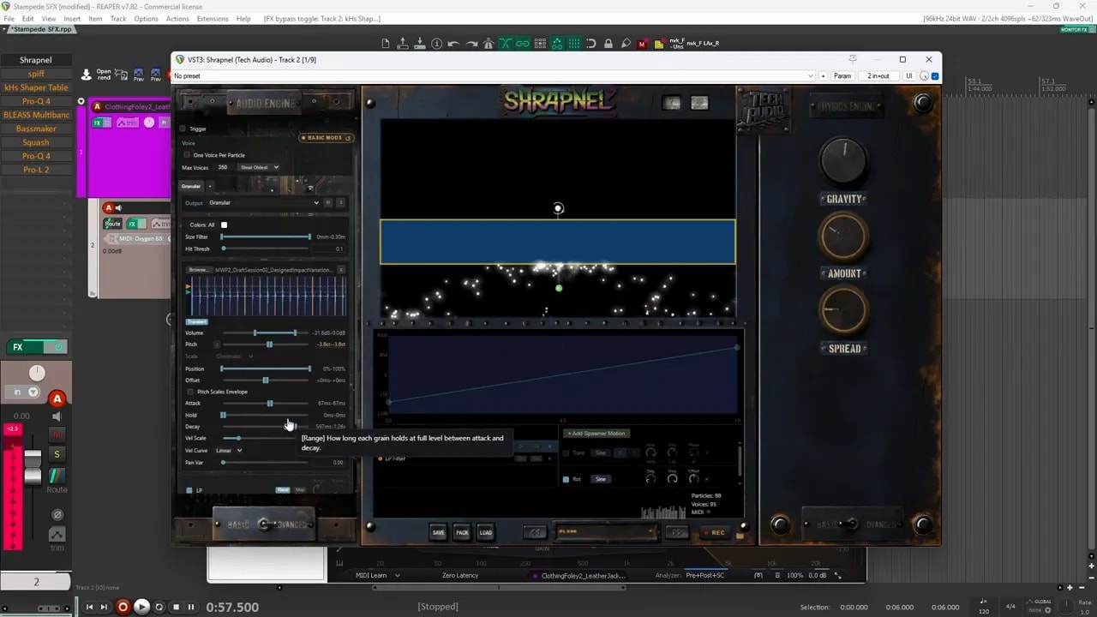Toggle the Colors: All checkbox
This screenshot has width=1097, height=617.
click(224, 225)
